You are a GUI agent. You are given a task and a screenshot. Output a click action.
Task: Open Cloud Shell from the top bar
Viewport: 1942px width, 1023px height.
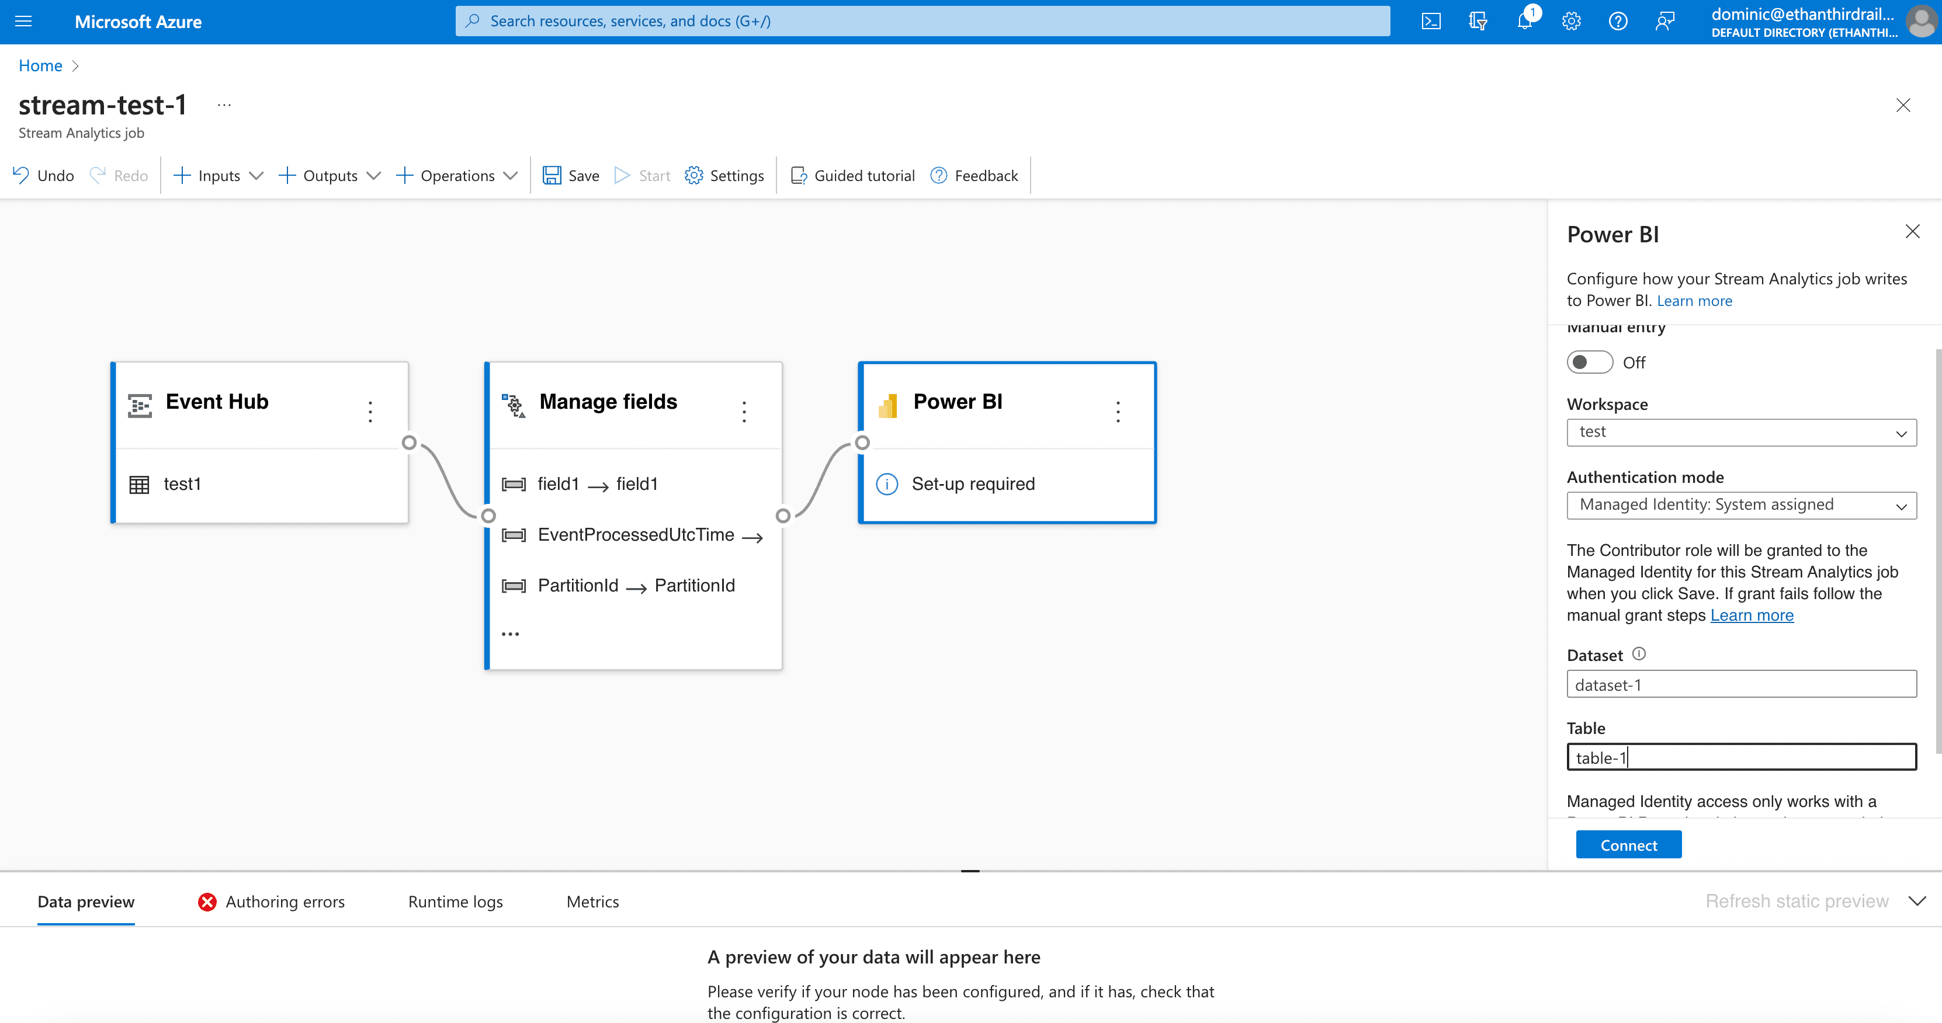[1430, 21]
